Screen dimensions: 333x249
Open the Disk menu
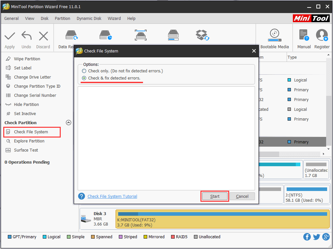45,19
